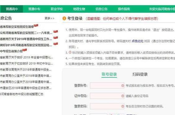
Task: Click hot badge next to 中专招生政策介绍
Action: click(25, 50)
